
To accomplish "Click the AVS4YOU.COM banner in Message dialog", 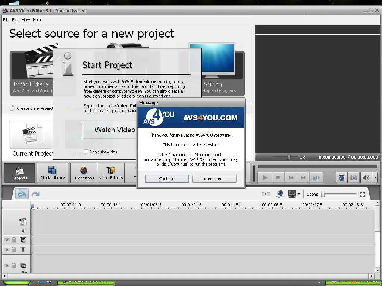I will click(191, 117).
